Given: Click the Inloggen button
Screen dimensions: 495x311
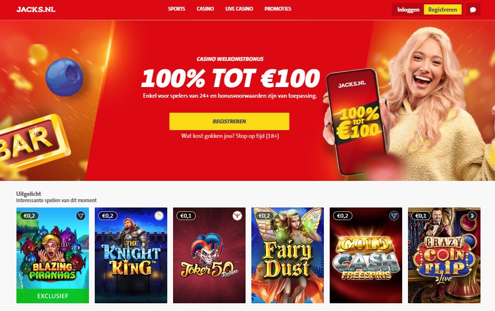Looking at the screenshot, I should click(408, 10).
